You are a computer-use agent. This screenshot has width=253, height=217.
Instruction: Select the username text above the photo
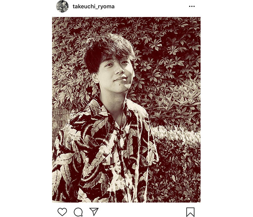pos(93,7)
